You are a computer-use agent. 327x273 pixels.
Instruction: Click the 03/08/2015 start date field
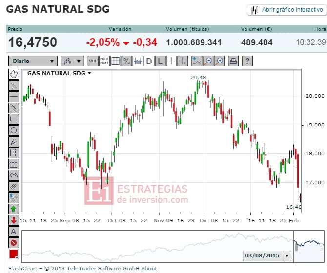pos(263,256)
